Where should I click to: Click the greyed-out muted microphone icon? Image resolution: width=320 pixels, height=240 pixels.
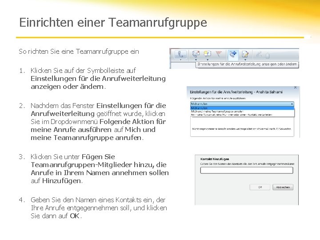tap(259, 54)
